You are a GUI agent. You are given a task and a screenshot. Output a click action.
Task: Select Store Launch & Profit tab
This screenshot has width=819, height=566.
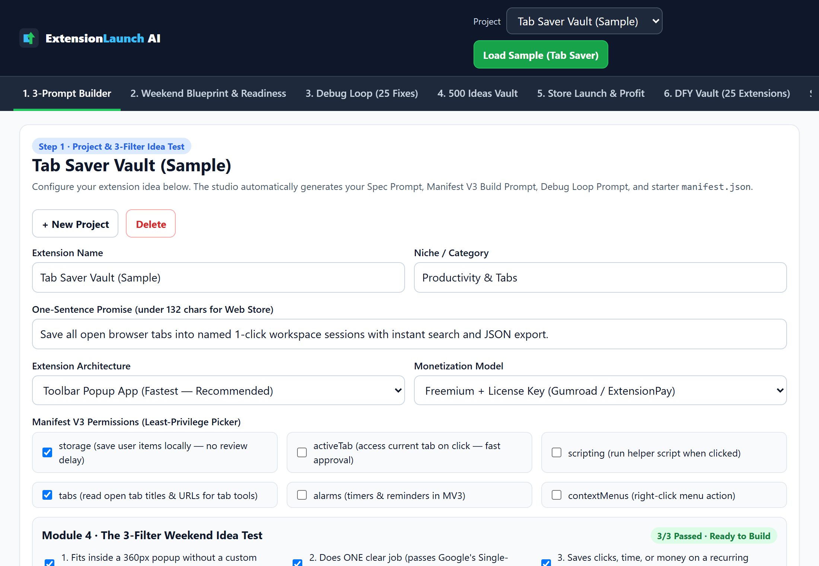pos(590,93)
